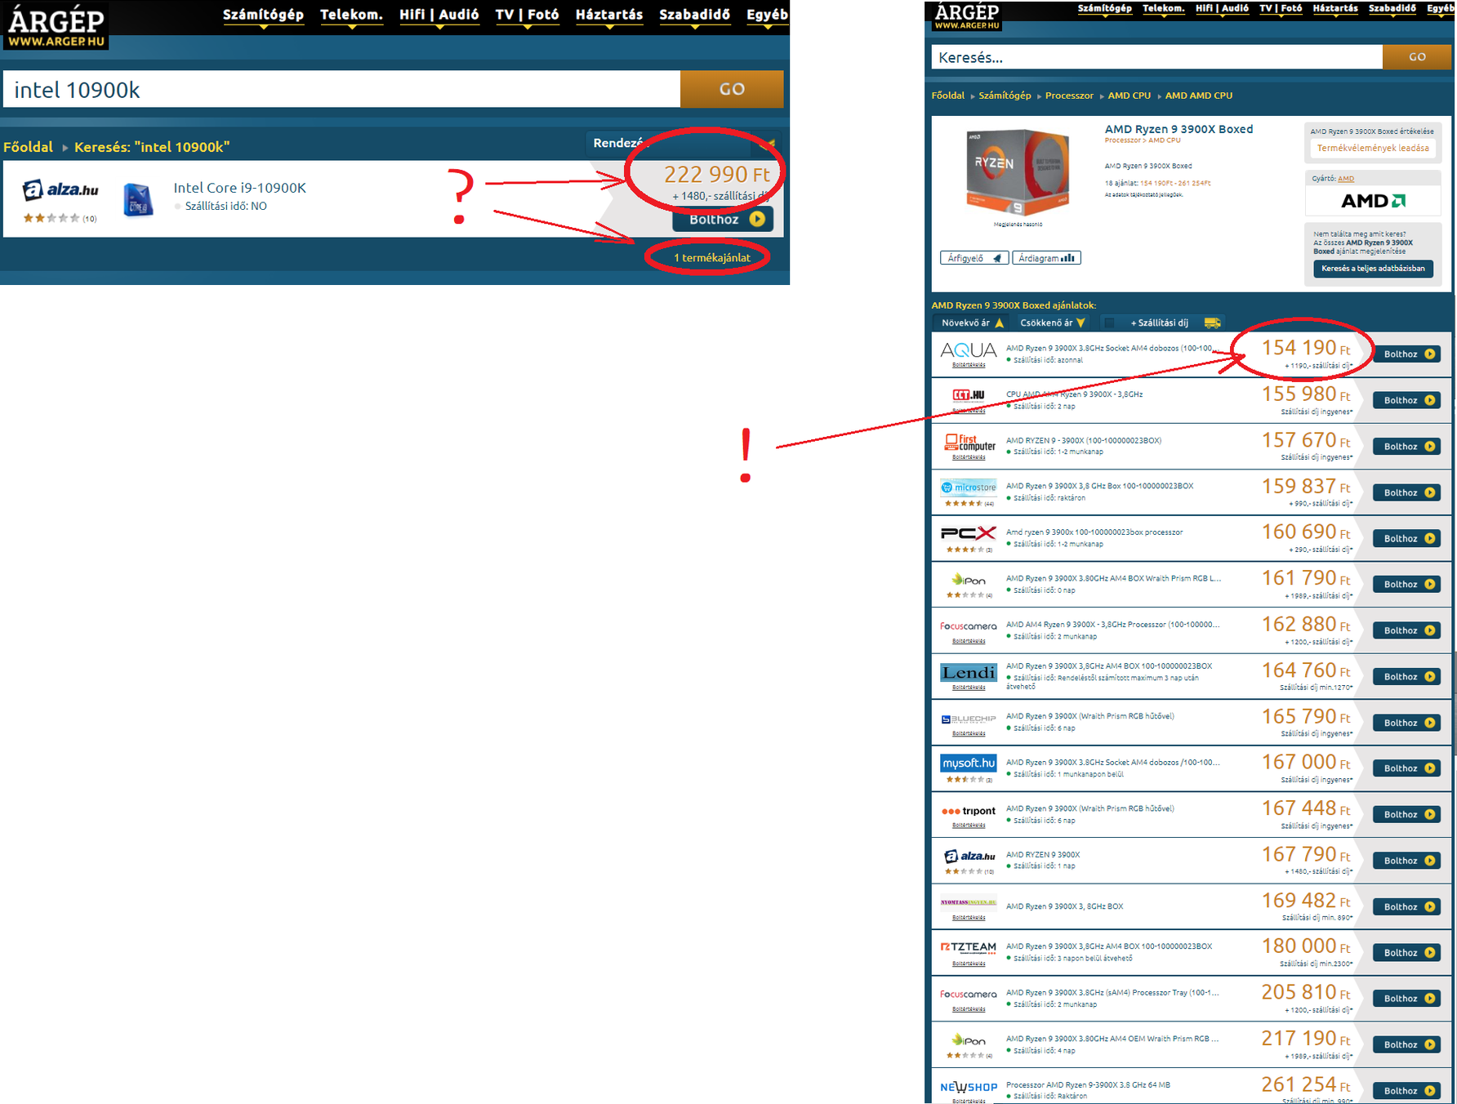Click Termékvélemények leadása review button
Screen dimensions: 1457x1104
pyautogui.click(x=1373, y=149)
